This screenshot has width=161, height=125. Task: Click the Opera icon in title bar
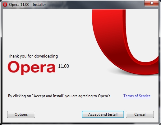(x=5, y=5)
